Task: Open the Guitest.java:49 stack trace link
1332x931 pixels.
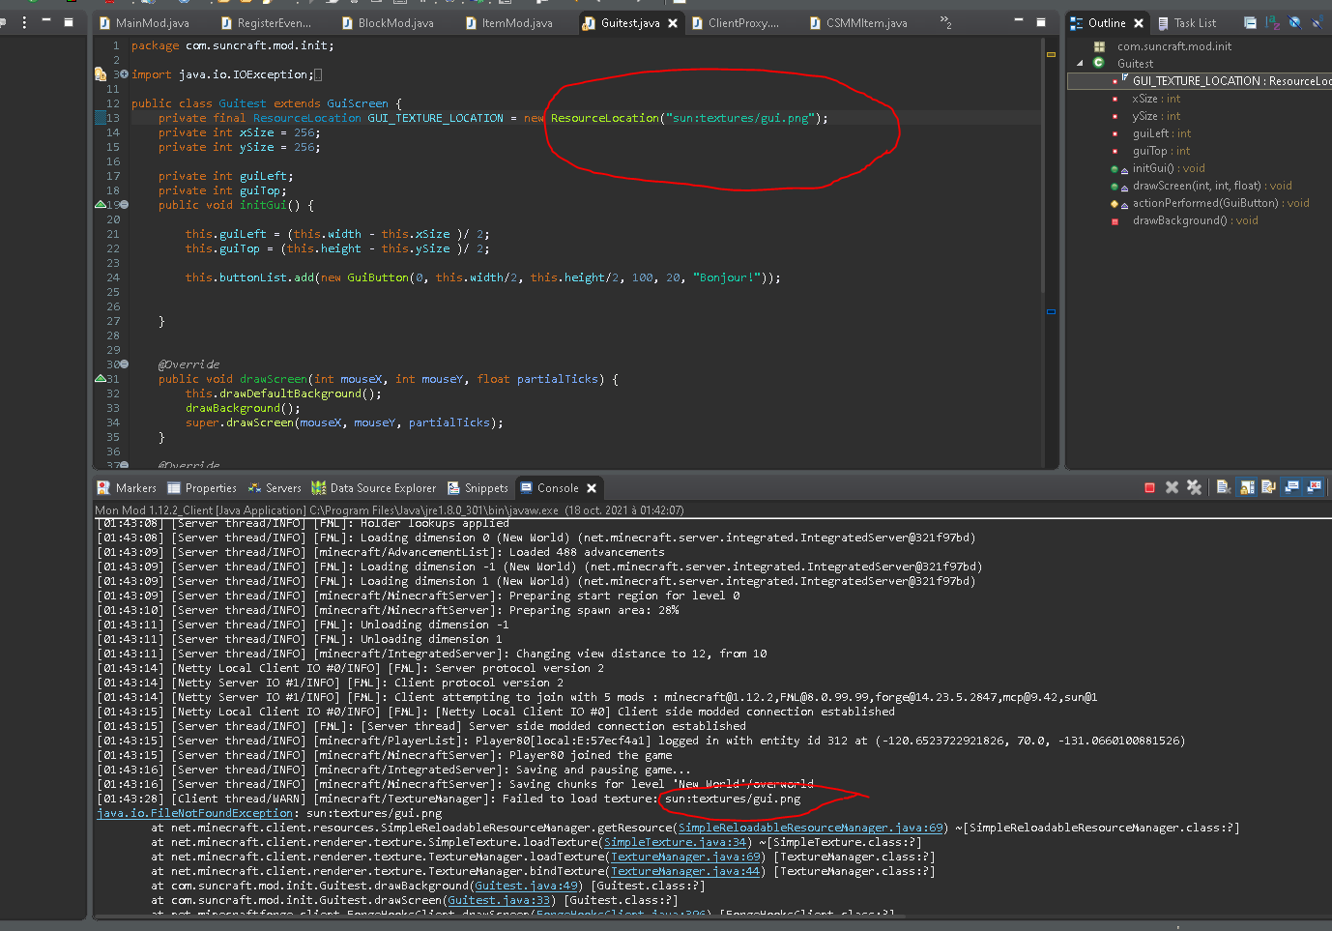Action: pyautogui.click(x=527, y=886)
